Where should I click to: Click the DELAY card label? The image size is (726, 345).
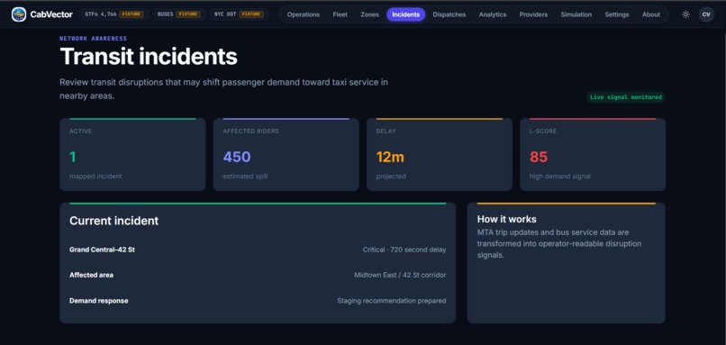click(x=386, y=132)
